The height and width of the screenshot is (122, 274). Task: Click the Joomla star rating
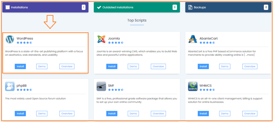116,43
